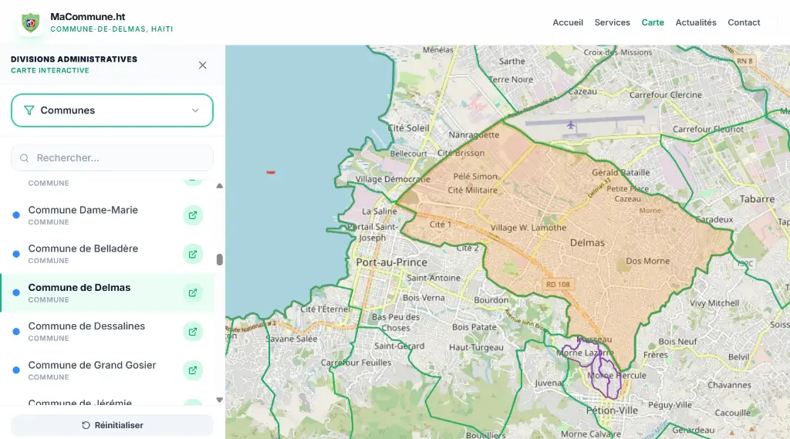The image size is (790, 439).
Task: Click the blue dot beside Commune Dame-Marie
Action: pos(16,215)
